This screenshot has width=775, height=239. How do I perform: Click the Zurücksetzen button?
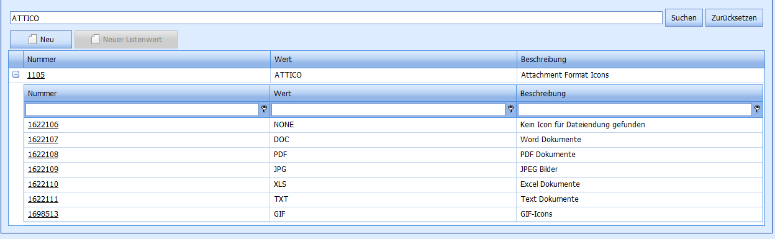coord(734,18)
